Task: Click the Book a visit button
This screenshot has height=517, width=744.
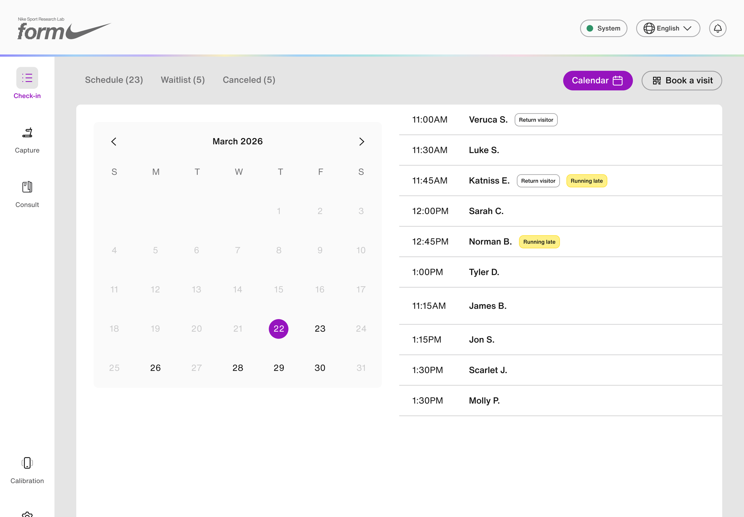Action: coord(682,81)
